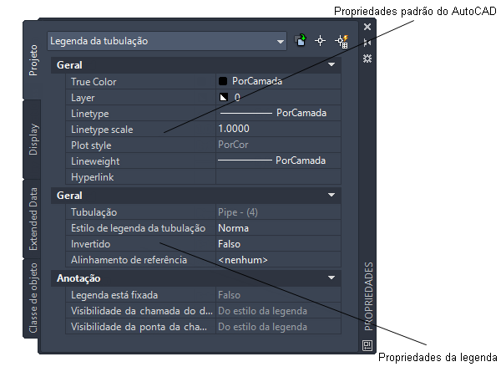Collapse the second Geral section above Tubulação

(331, 195)
